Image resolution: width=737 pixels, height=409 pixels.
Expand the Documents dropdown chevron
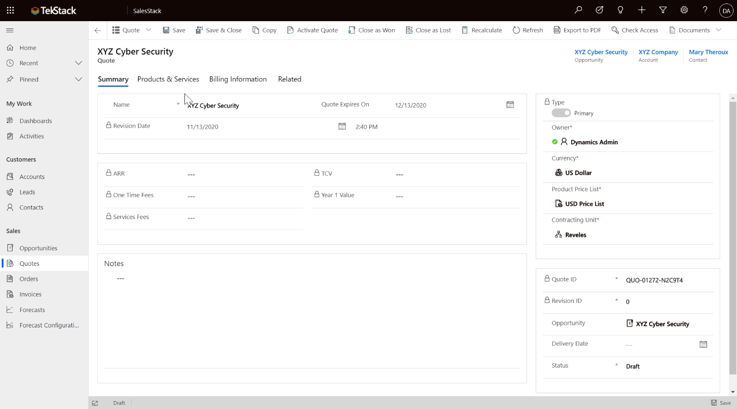click(x=718, y=30)
